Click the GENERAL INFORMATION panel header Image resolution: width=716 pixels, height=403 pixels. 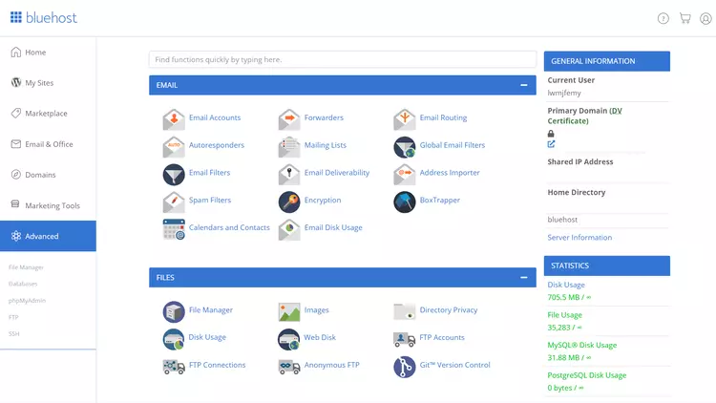(x=607, y=61)
